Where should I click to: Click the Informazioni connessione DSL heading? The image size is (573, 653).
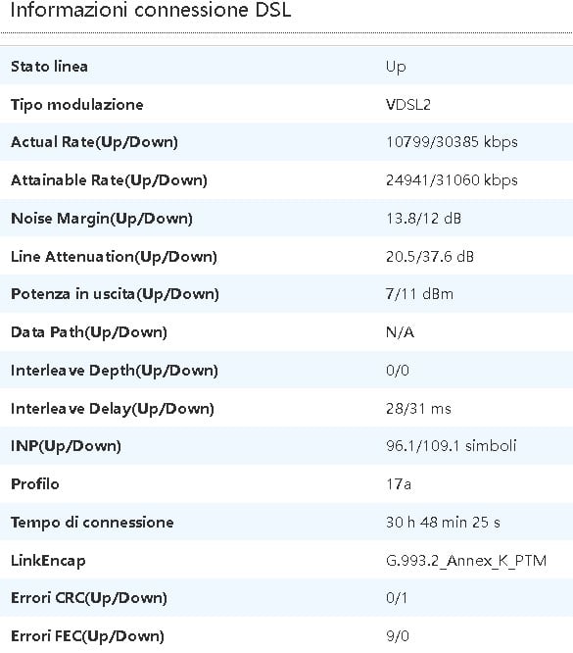151,10
